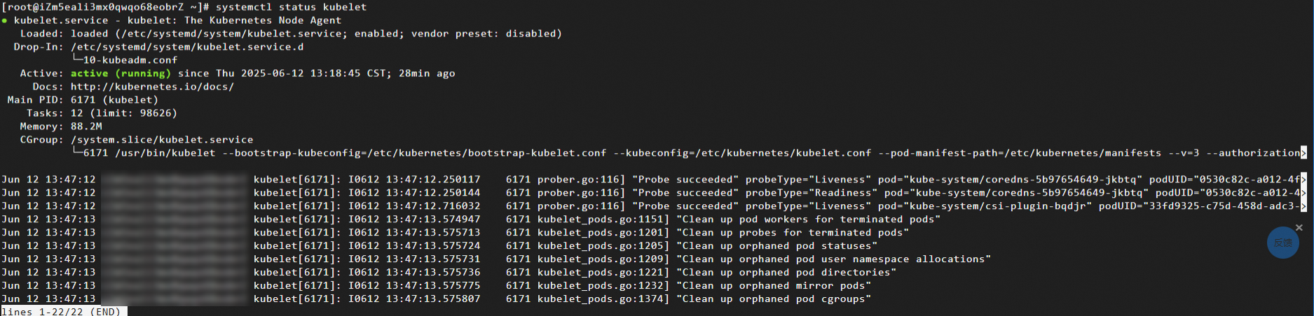
Task: Click the tree branch symbol before 6171 /usr/bin/kubelet
Action: (76, 152)
